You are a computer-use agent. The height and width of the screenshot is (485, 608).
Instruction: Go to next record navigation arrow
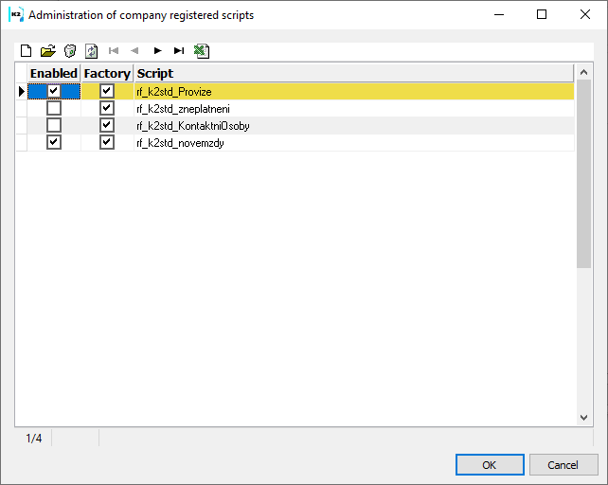coord(157,51)
